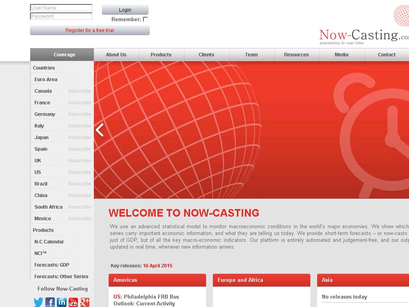
Task: Click the 16 April 2015 date
Action: (157, 266)
